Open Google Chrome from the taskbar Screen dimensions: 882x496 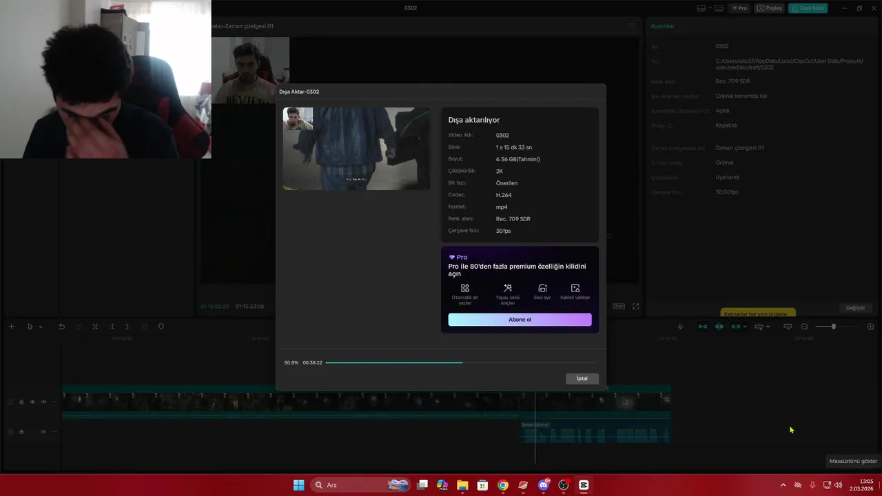coord(503,485)
